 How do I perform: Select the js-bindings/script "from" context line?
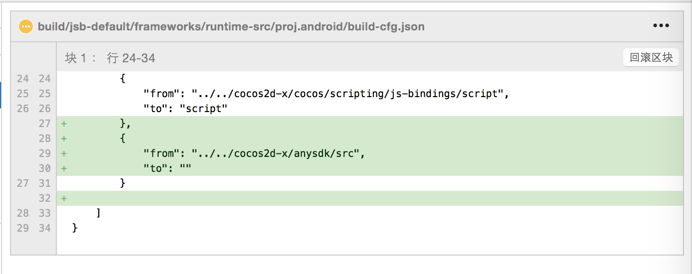(x=326, y=94)
